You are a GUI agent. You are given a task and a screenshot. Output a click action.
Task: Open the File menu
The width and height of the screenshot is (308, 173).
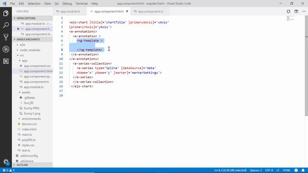click(x=13, y=3)
